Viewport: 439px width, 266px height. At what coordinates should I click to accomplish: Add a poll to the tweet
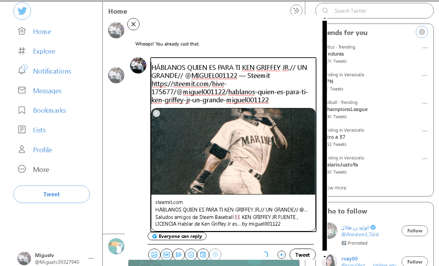[x=179, y=255]
